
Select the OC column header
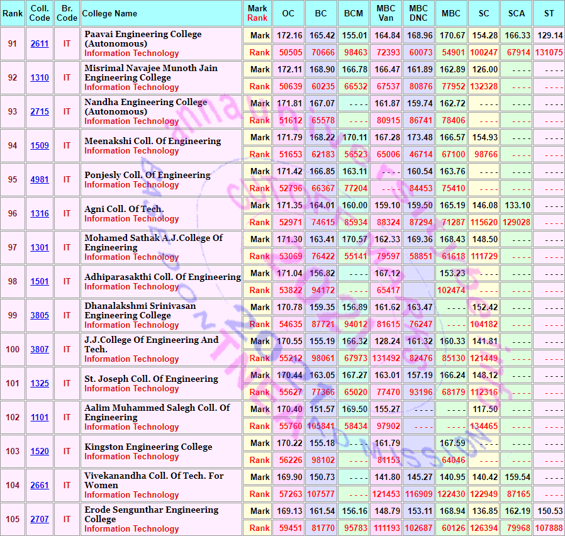(288, 13)
